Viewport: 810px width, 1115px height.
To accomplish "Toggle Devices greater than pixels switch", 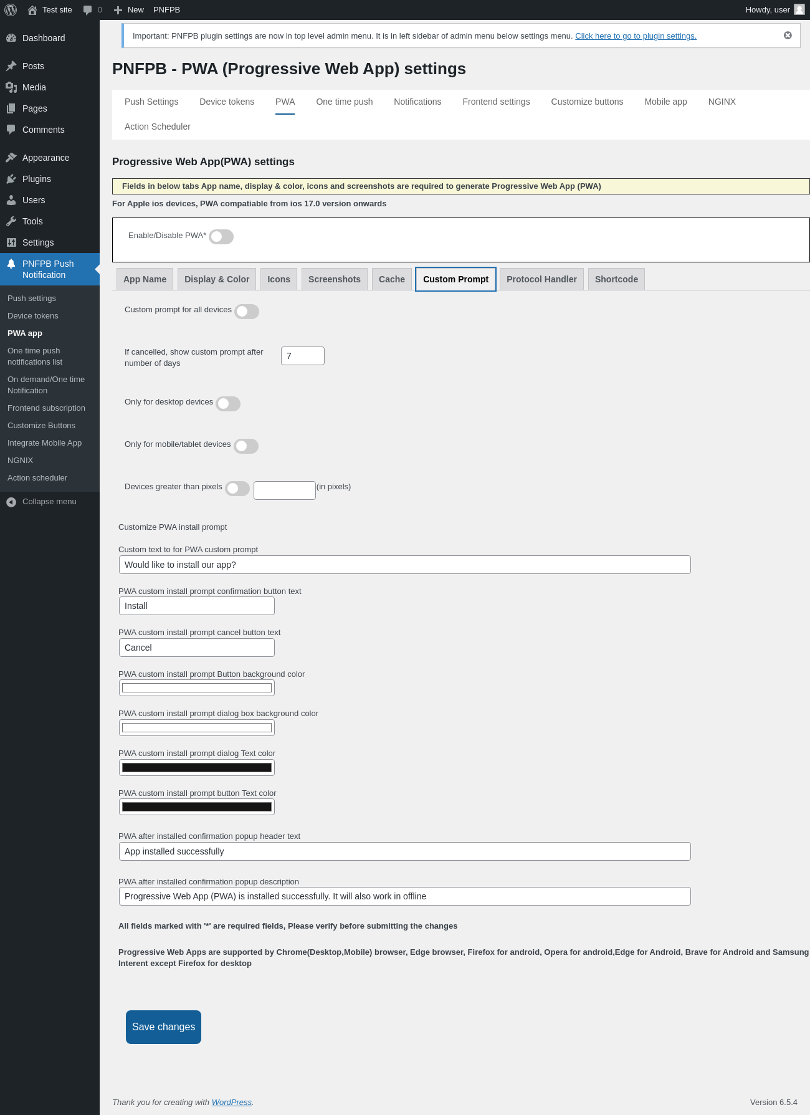I will click(x=237, y=489).
